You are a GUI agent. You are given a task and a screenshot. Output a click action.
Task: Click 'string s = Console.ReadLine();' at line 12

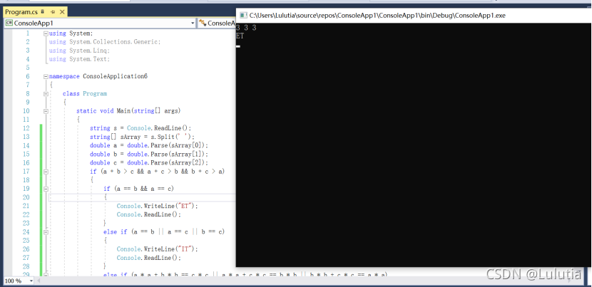coord(141,128)
